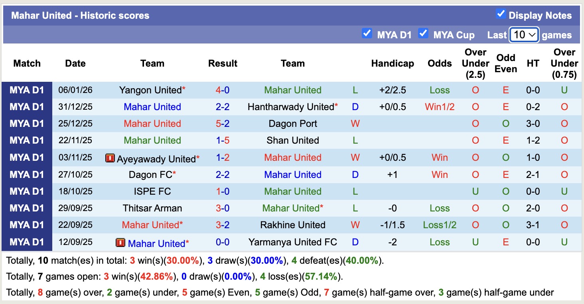Select the 4-0 result against Yangon United

click(x=223, y=90)
